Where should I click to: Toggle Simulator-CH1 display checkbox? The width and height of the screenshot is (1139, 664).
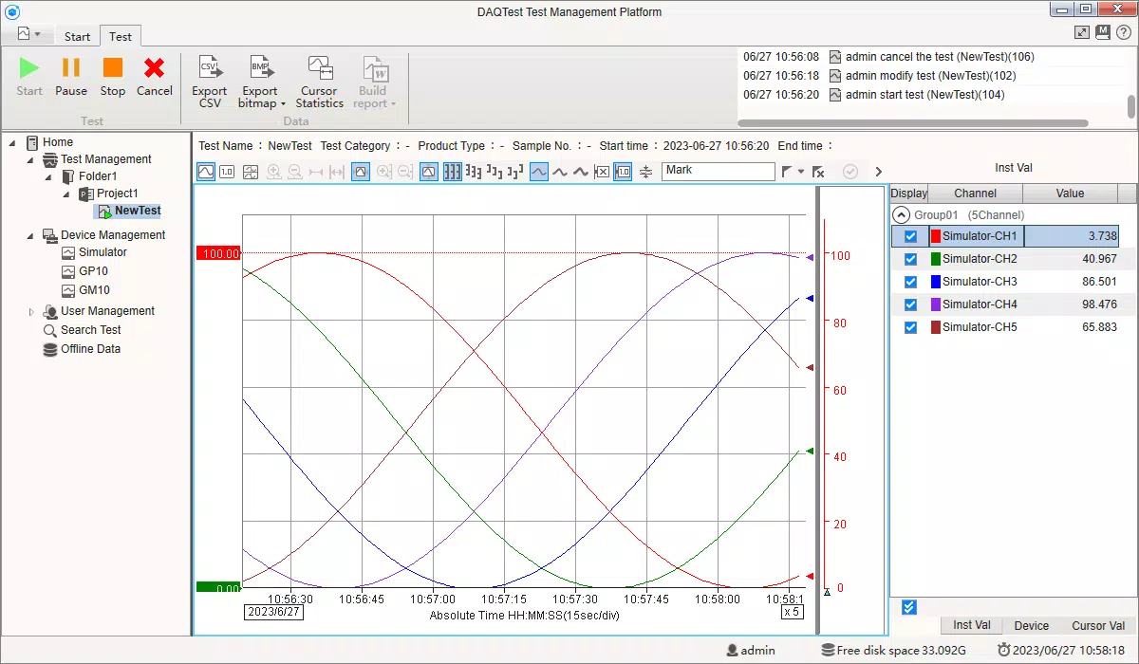pyautogui.click(x=911, y=236)
